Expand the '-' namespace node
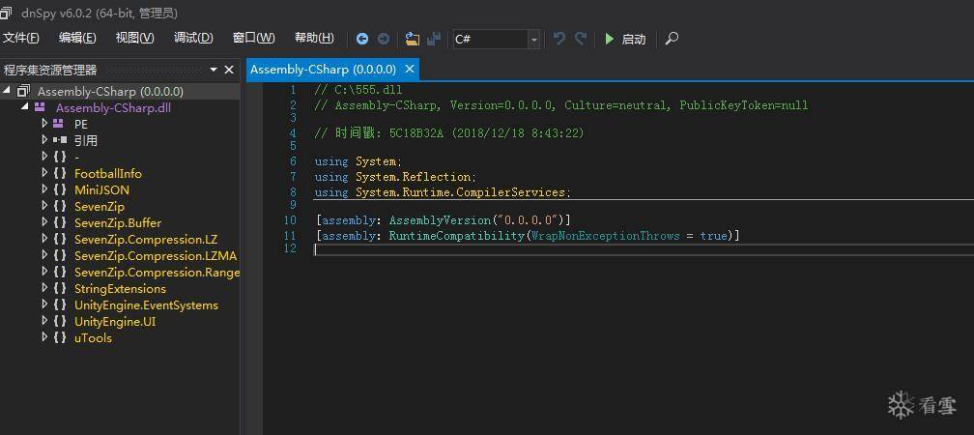 tap(44, 157)
